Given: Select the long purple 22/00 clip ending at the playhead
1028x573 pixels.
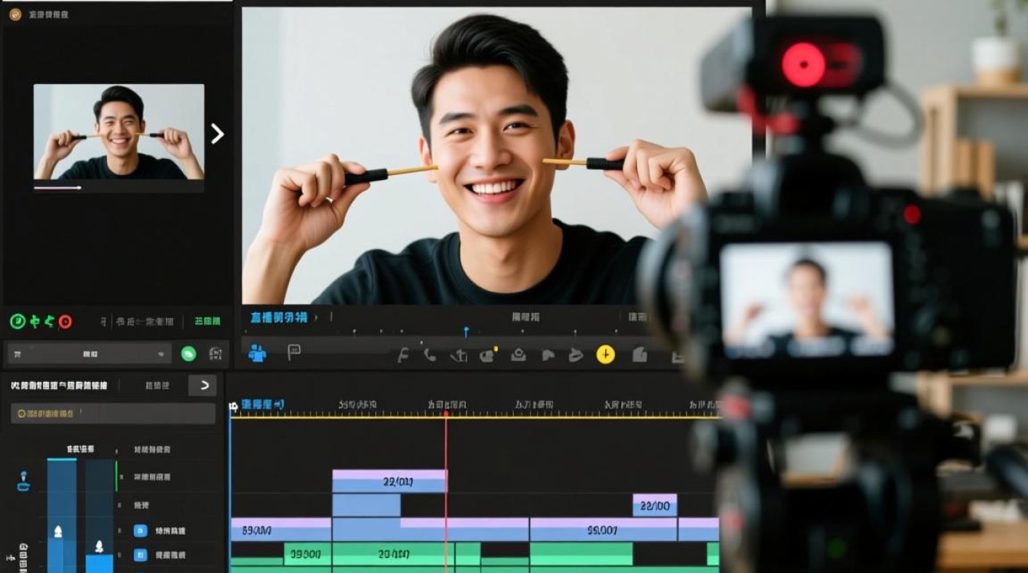Looking at the screenshot, I should tap(389, 481).
